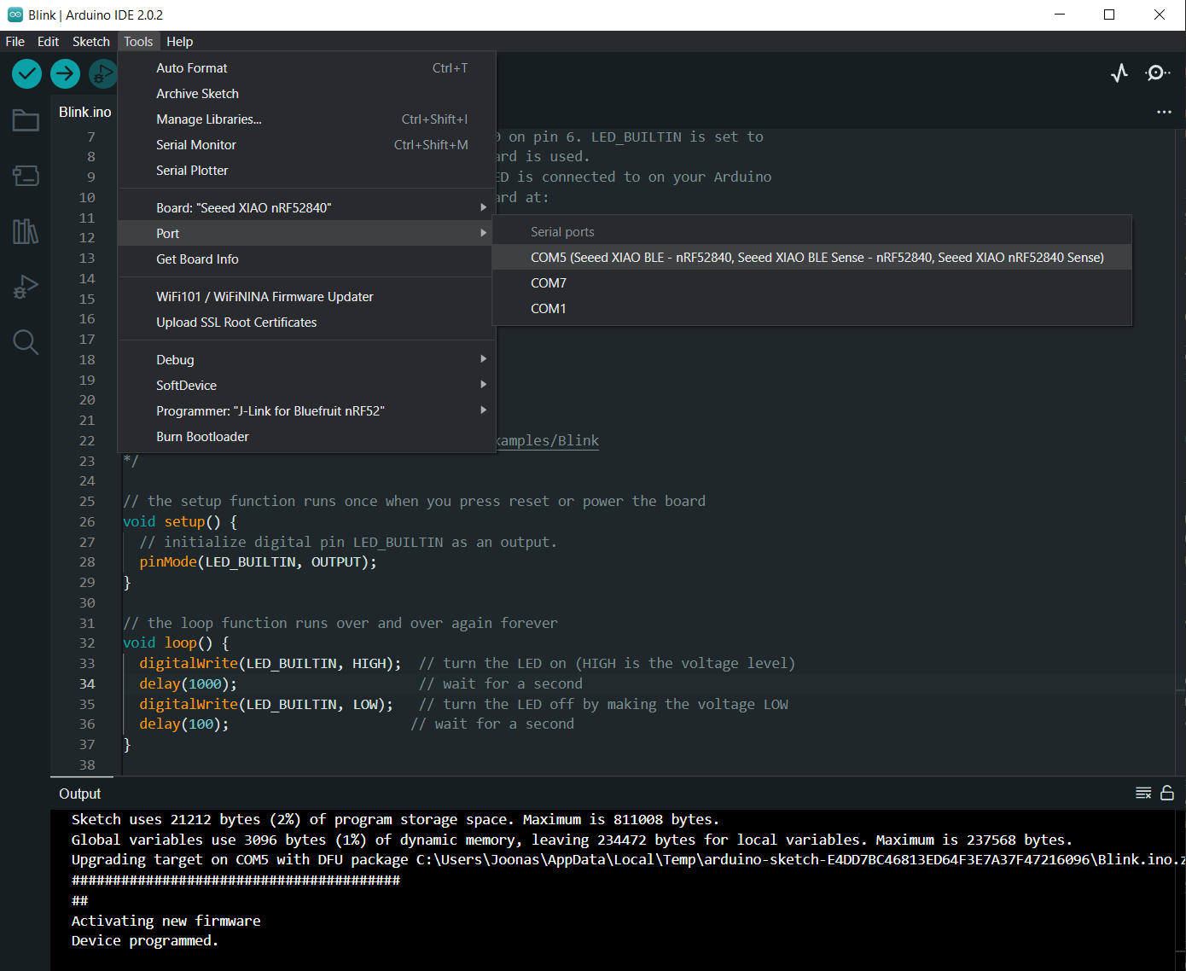The width and height of the screenshot is (1186, 971).
Task: Click 'Device programmed.' output line
Action: pyautogui.click(x=145, y=940)
